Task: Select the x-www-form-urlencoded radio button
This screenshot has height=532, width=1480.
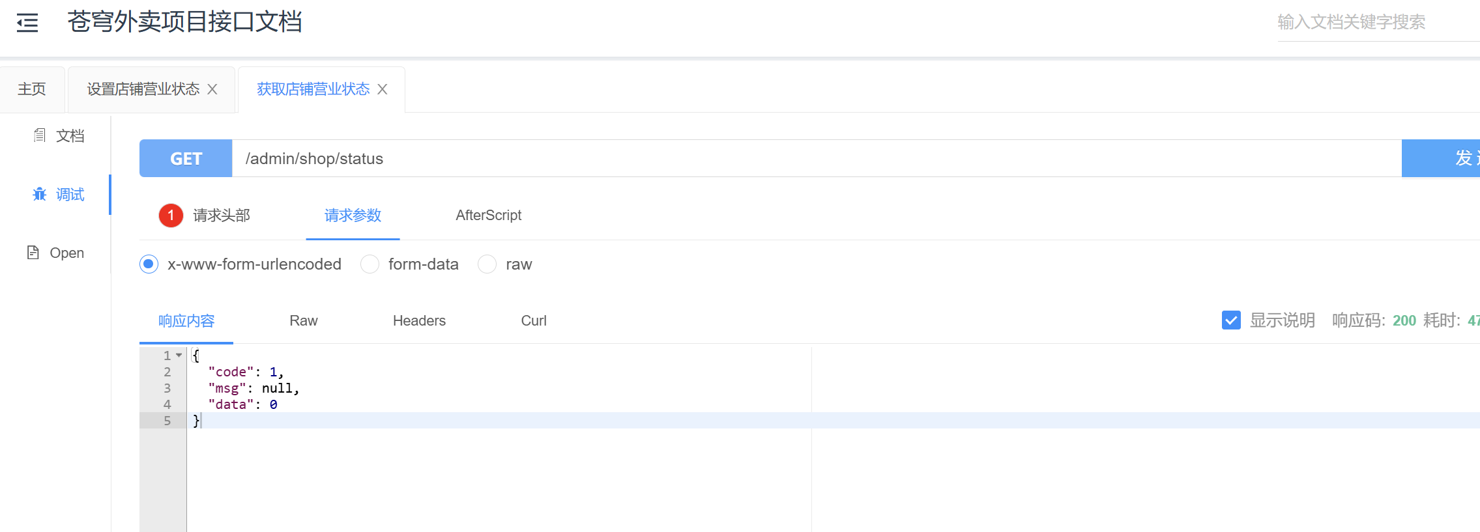Action: coord(149,264)
